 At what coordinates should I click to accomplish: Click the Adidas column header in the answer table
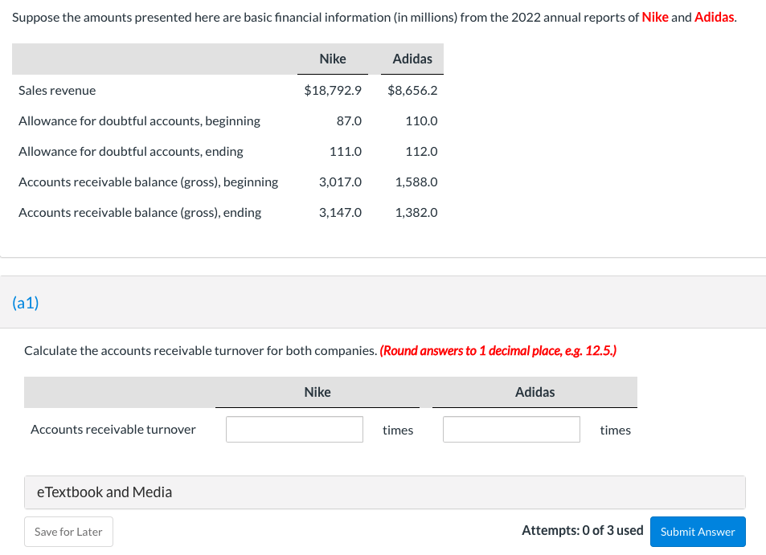[534, 392]
